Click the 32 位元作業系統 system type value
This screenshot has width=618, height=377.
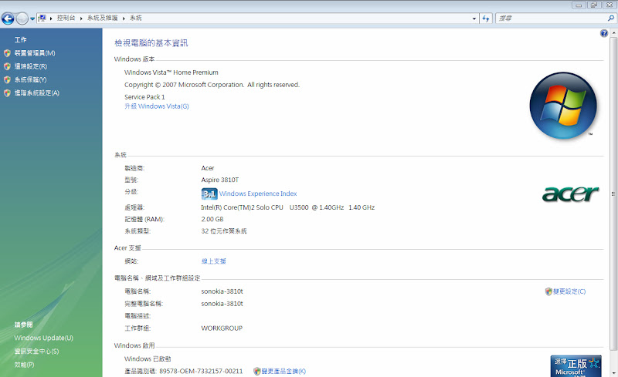[224, 231]
